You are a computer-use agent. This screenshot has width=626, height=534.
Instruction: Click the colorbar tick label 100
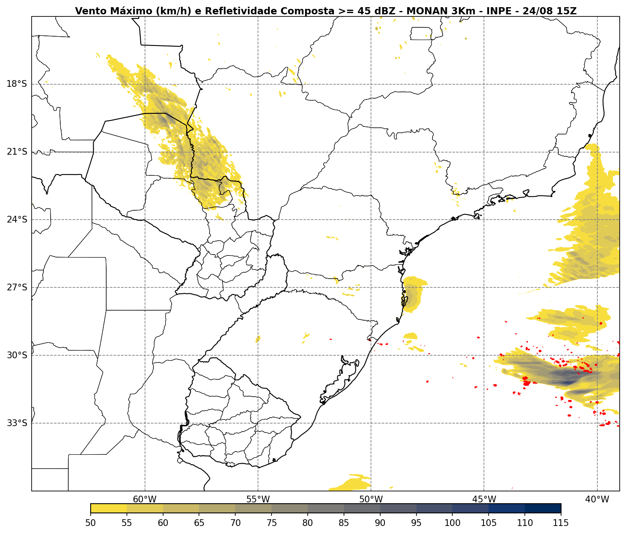(452, 523)
